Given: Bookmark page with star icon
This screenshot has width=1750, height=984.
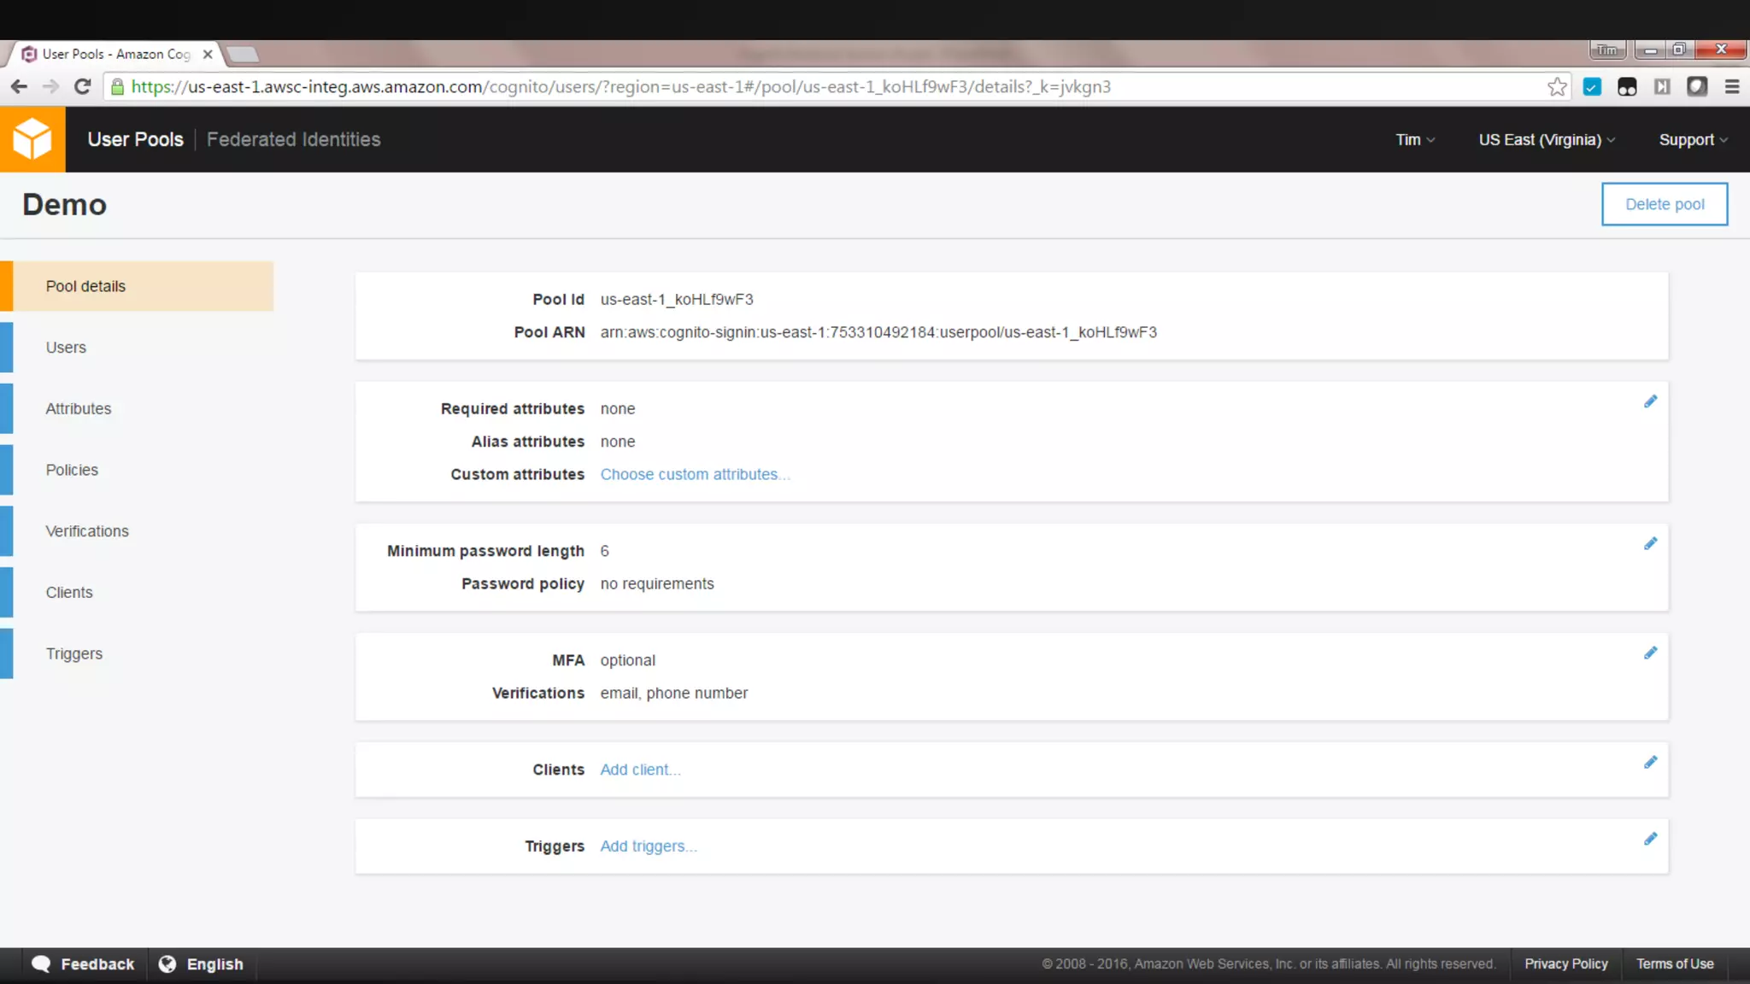Looking at the screenshot, I should [1557, 87].
